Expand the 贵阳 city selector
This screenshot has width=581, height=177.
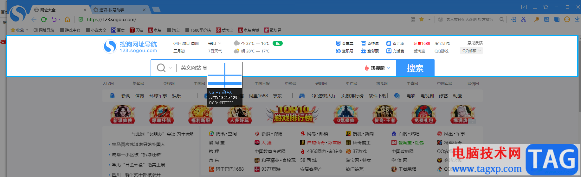point(215,43)
